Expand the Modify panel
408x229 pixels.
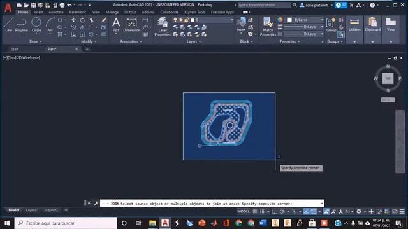89,41
